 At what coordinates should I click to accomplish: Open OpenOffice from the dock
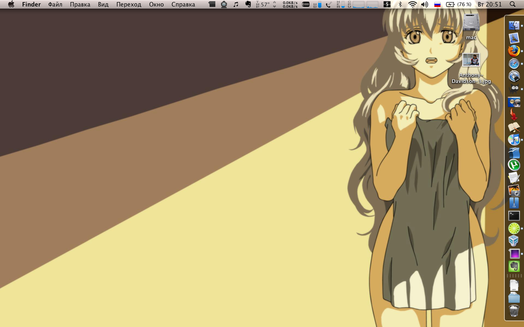click(514, 152)
